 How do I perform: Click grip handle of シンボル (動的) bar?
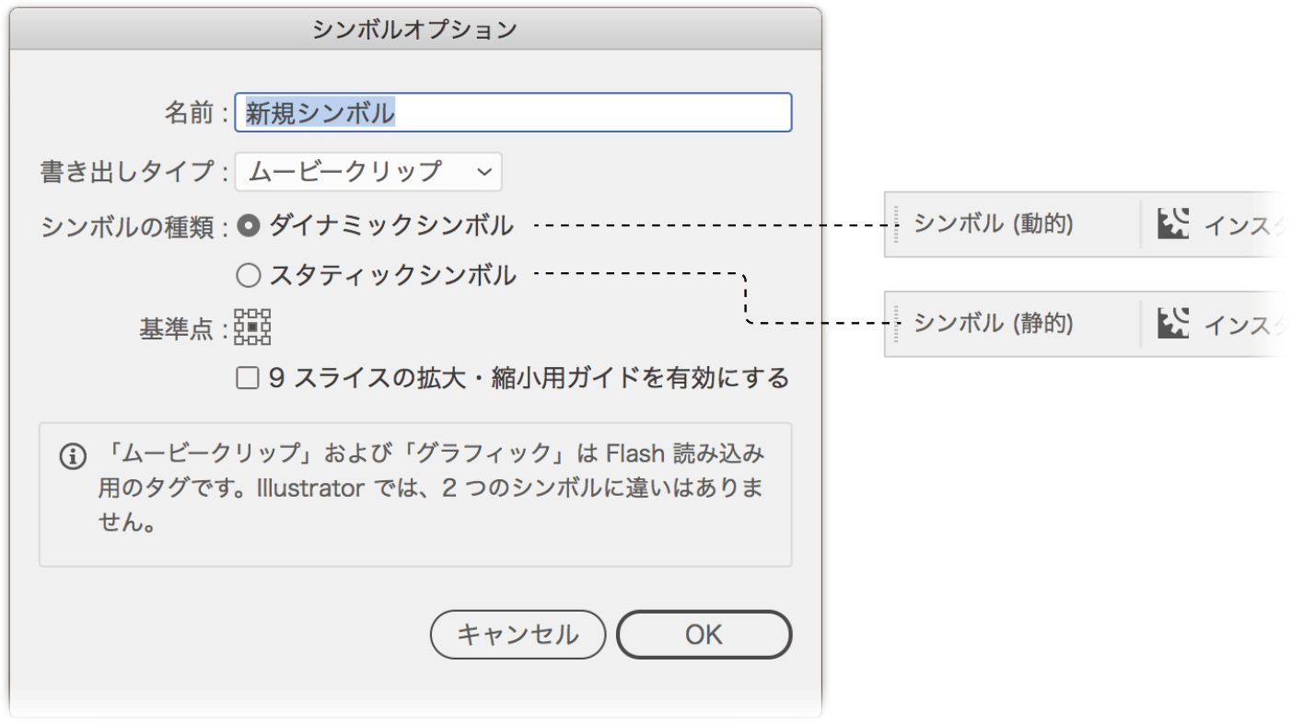click(896, 224)
